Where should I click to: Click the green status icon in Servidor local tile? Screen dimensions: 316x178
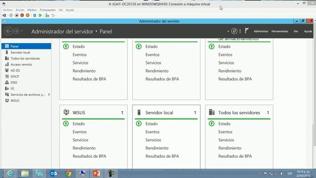coord(139,124)
